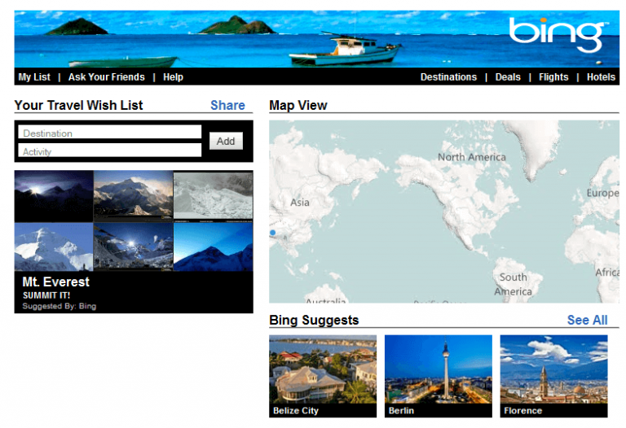
Task: Click Asia label on the map
Action: click(x=300, y=203)
